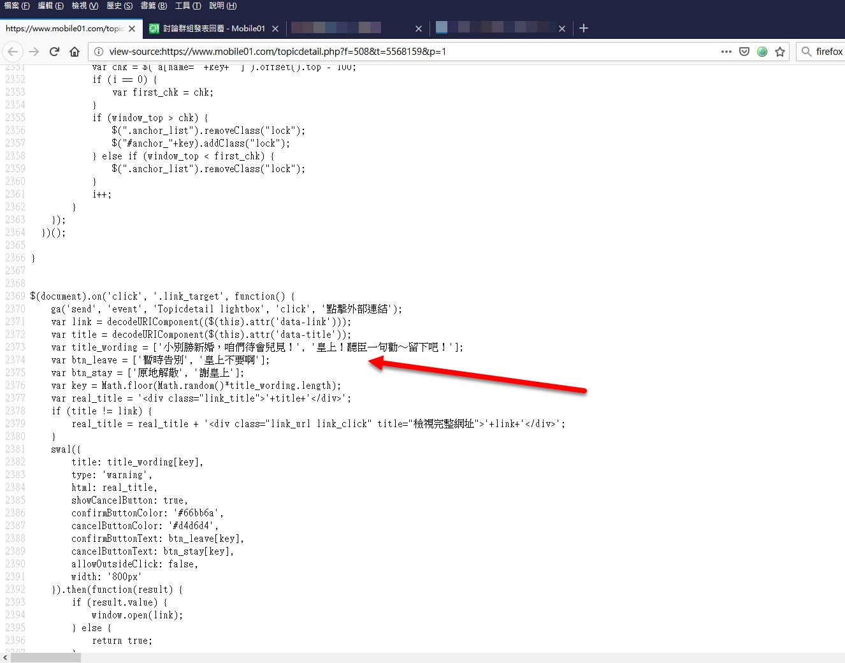
Task: Open the 書籤 (B) menu
Action: point(154,6)
